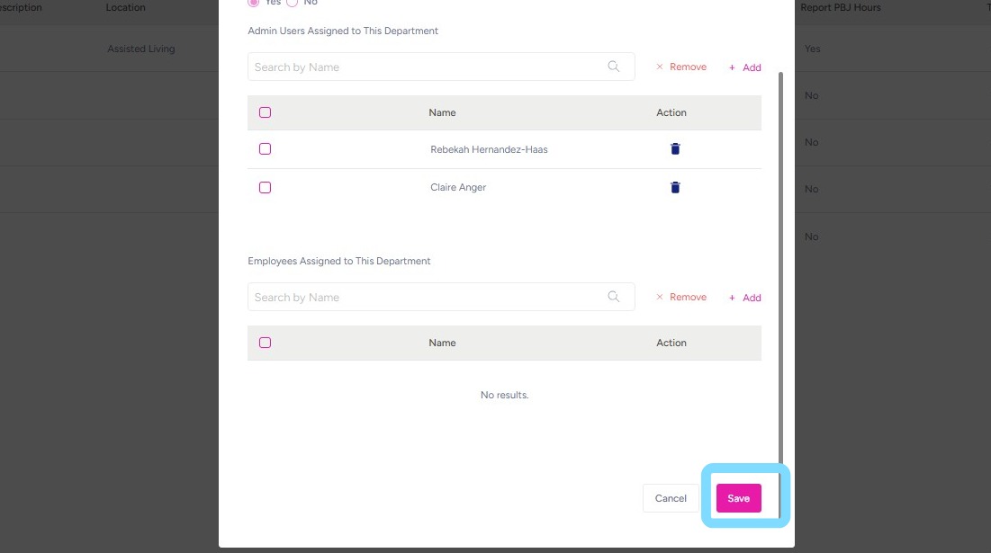Click search magnifier in Admin Users field
Viewport: 991px width, 553px height.
[614, 67]
